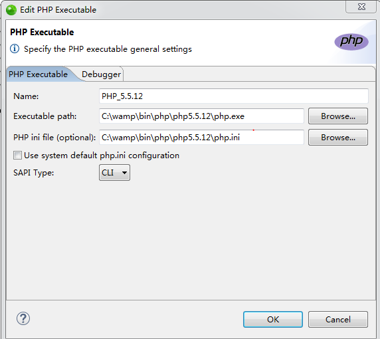
Task: Click the blue info icon beside description
Action: [x=15, y=49]
